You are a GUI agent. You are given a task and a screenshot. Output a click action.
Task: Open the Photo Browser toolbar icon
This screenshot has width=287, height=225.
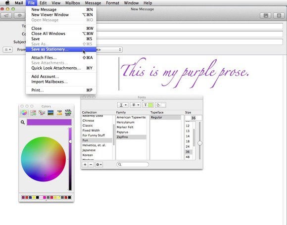(x=266, y=15)
